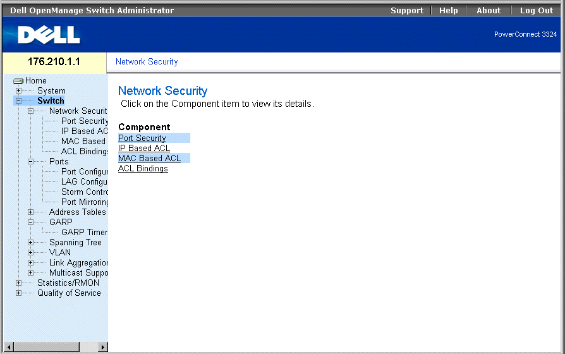The width and height of the screenshot is (565, 354).
Task: Select Quality of Service in the tree
Action: [69, 293]
